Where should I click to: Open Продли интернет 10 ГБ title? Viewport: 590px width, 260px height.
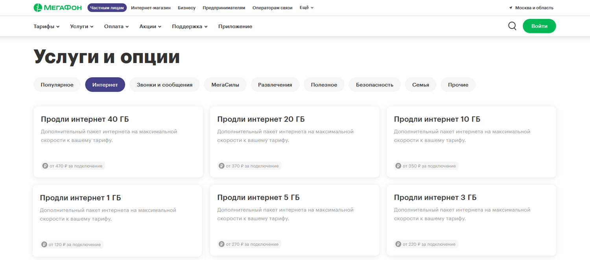coord(437,119)
